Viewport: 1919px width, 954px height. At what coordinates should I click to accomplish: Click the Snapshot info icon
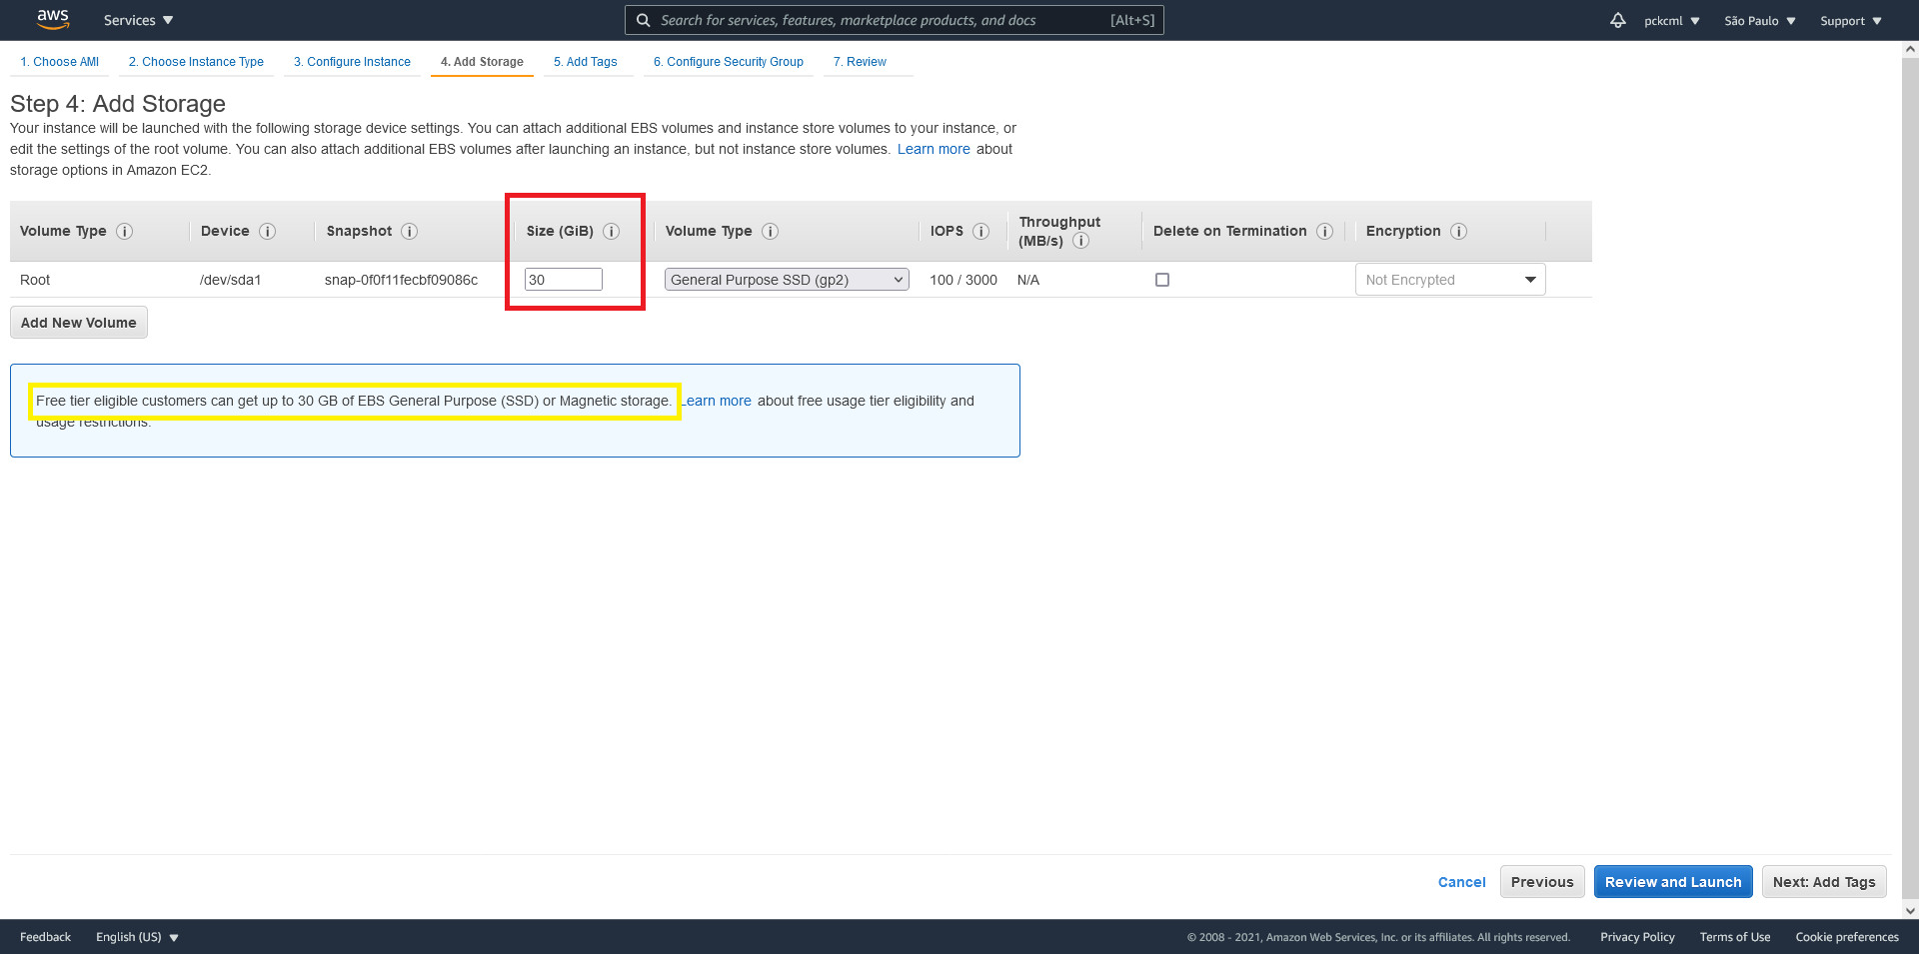[x=410, y=231]
